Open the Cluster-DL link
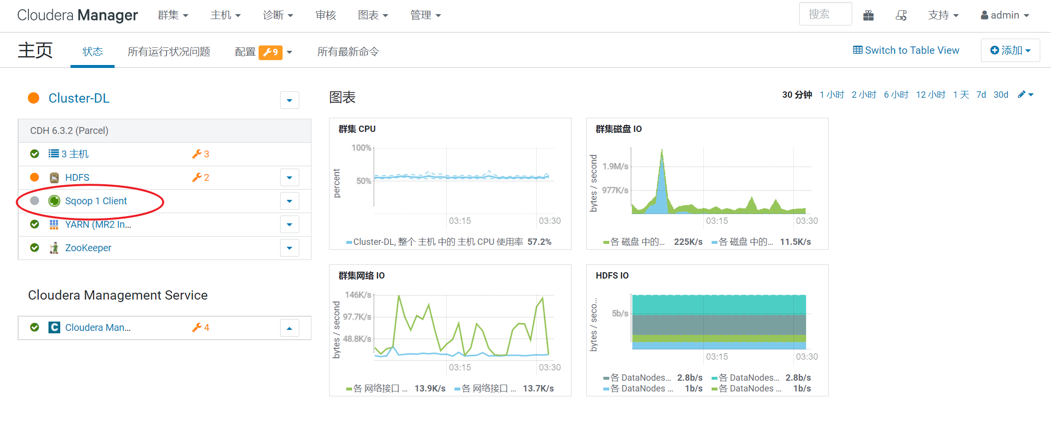Viewport: 1051px width, 433px height. point(79,98)
